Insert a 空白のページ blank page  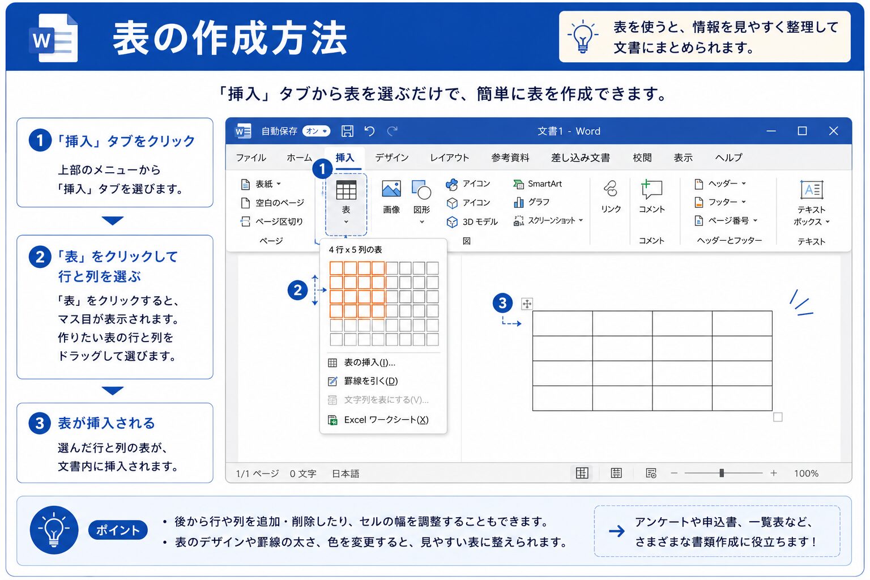click(x=272, y=203)
